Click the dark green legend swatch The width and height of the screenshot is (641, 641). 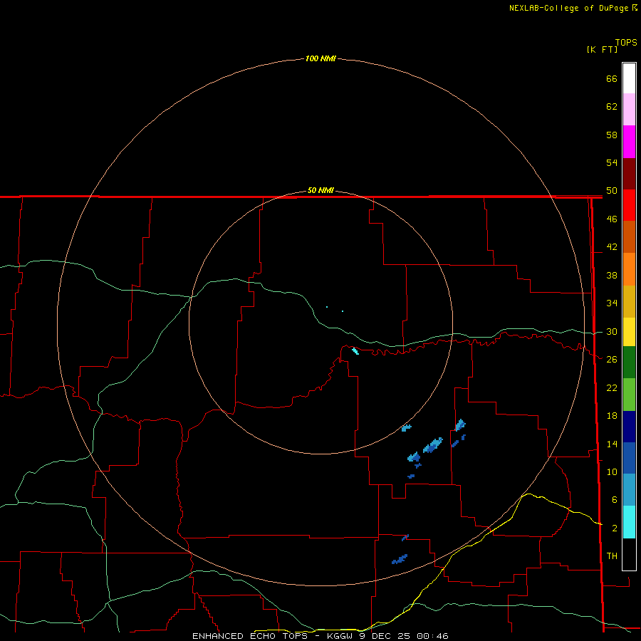629,363
